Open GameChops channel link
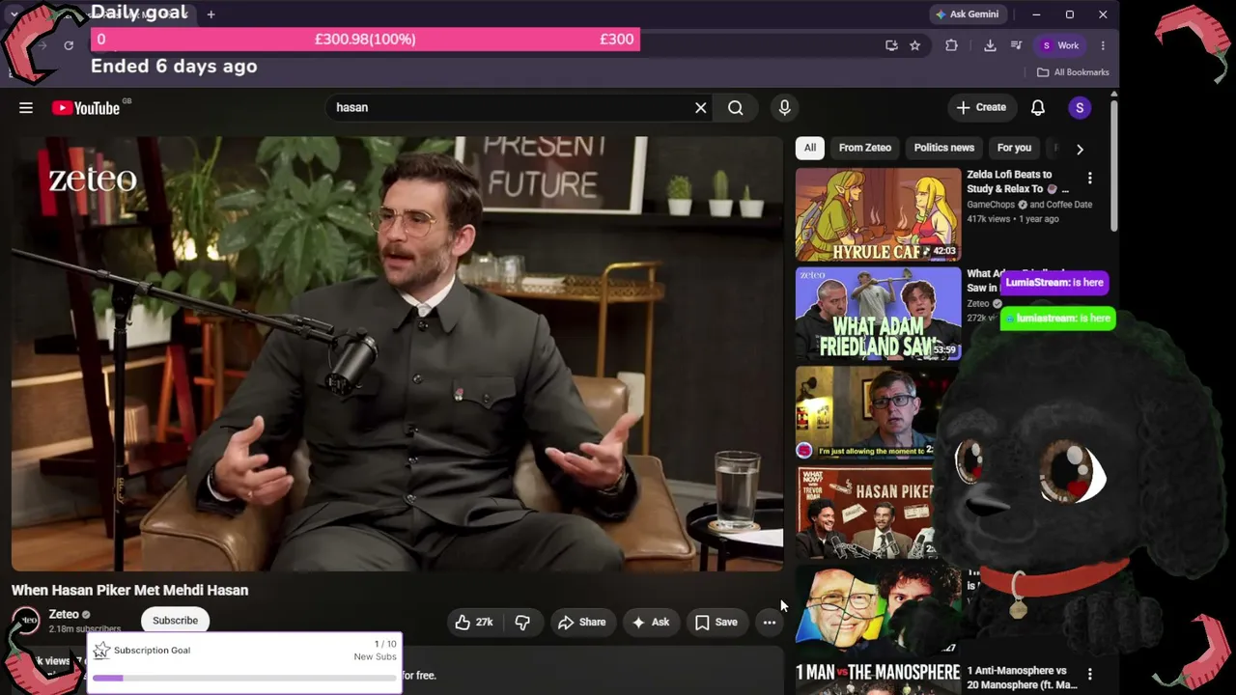This screenshot has width=1236, height=695. coord(992,205)
